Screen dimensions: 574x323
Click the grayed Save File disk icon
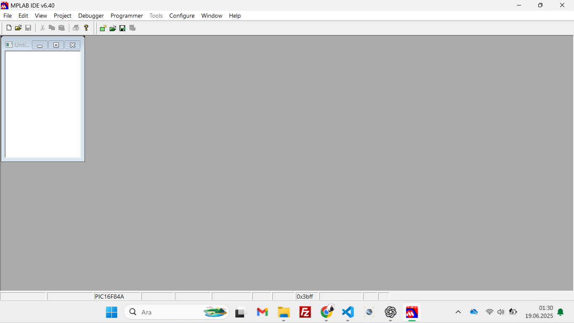[28, 28]
